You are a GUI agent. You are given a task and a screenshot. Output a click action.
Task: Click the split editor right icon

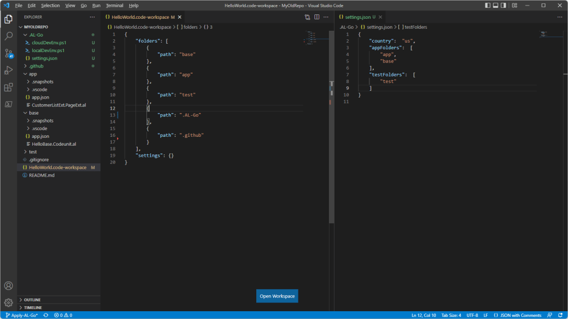click(317, 17)
